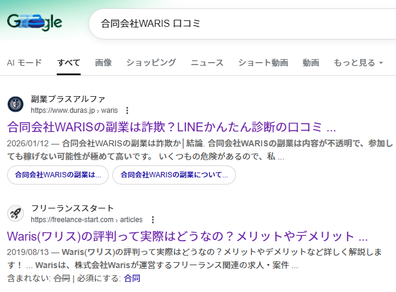Click the 2019/08/13 snippet date

tap(28, 252)
